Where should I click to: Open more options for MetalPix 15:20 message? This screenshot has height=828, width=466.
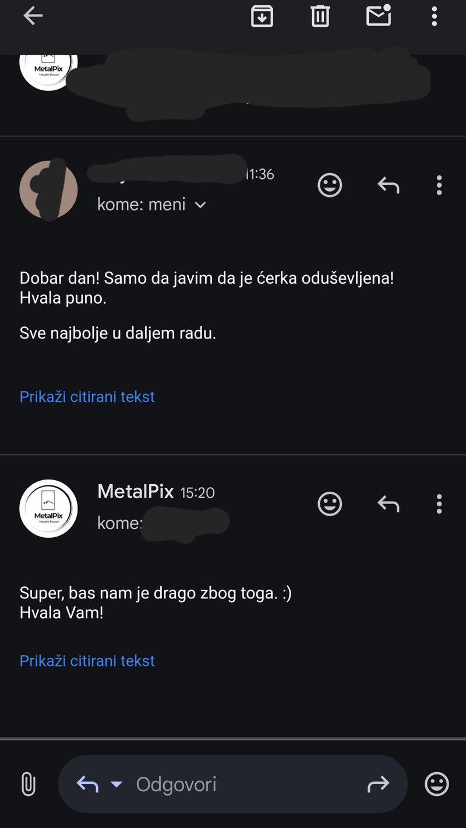439,504
